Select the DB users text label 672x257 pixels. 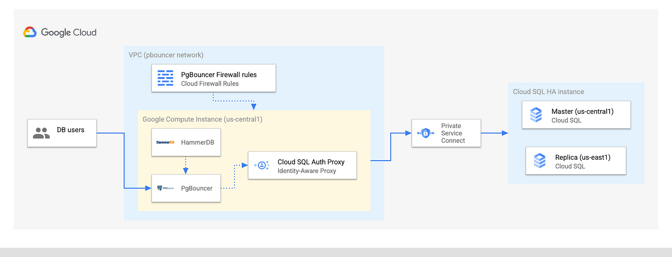tap(71, 130)
